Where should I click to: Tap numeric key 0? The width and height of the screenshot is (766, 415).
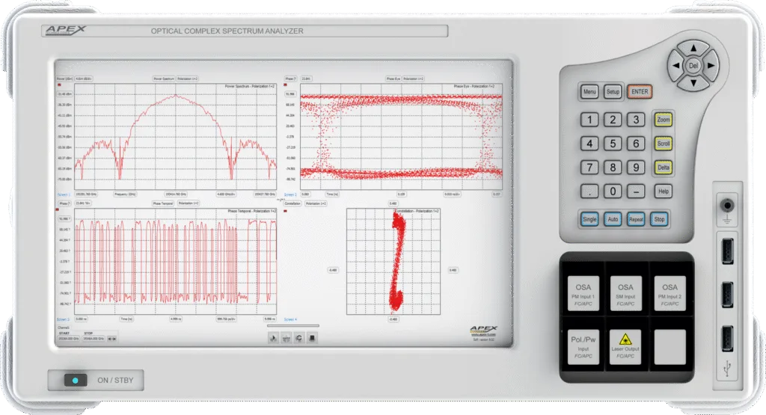(x=613, y=191)
